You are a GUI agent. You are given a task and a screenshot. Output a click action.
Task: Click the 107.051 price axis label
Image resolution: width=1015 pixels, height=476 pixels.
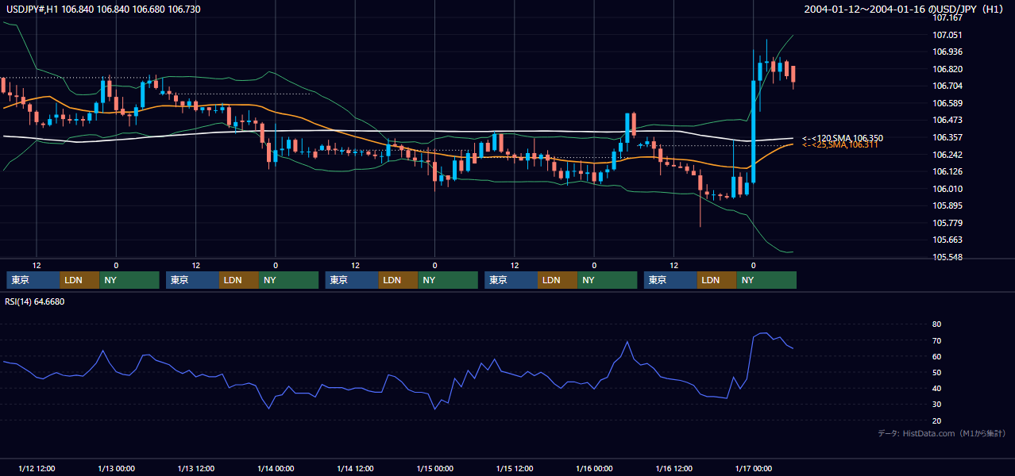(947, 35)
